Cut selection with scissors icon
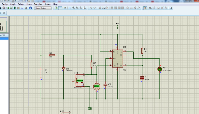The height and width of the screenshot is (114, 199). pos(100,8)
